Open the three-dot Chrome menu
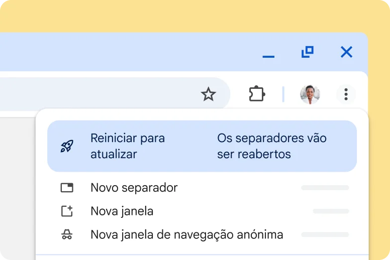The image size is (390, 260). click(346, 94)
